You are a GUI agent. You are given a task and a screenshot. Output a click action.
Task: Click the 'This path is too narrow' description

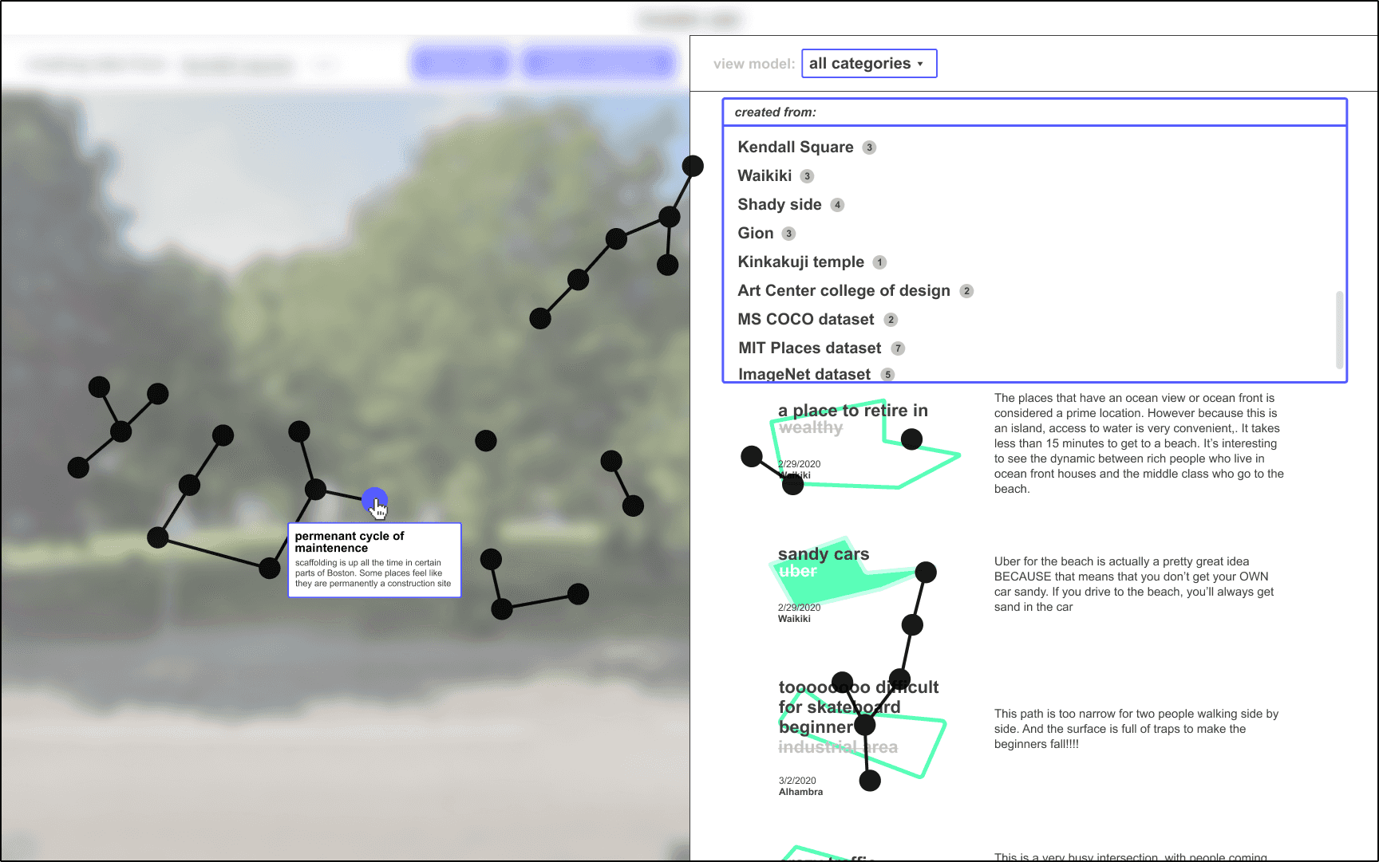(x=1136, y=729)
